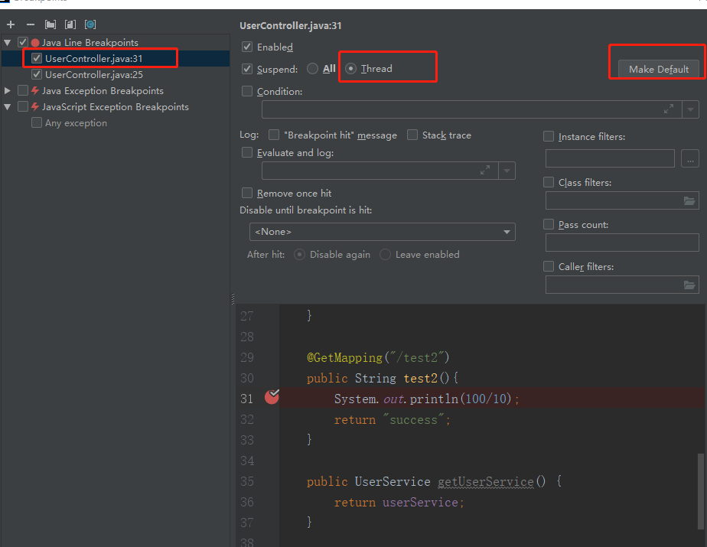The image size is (707, 547).
Task: Expand the Condition field editor arrows
Action: [x=669, y=109]
